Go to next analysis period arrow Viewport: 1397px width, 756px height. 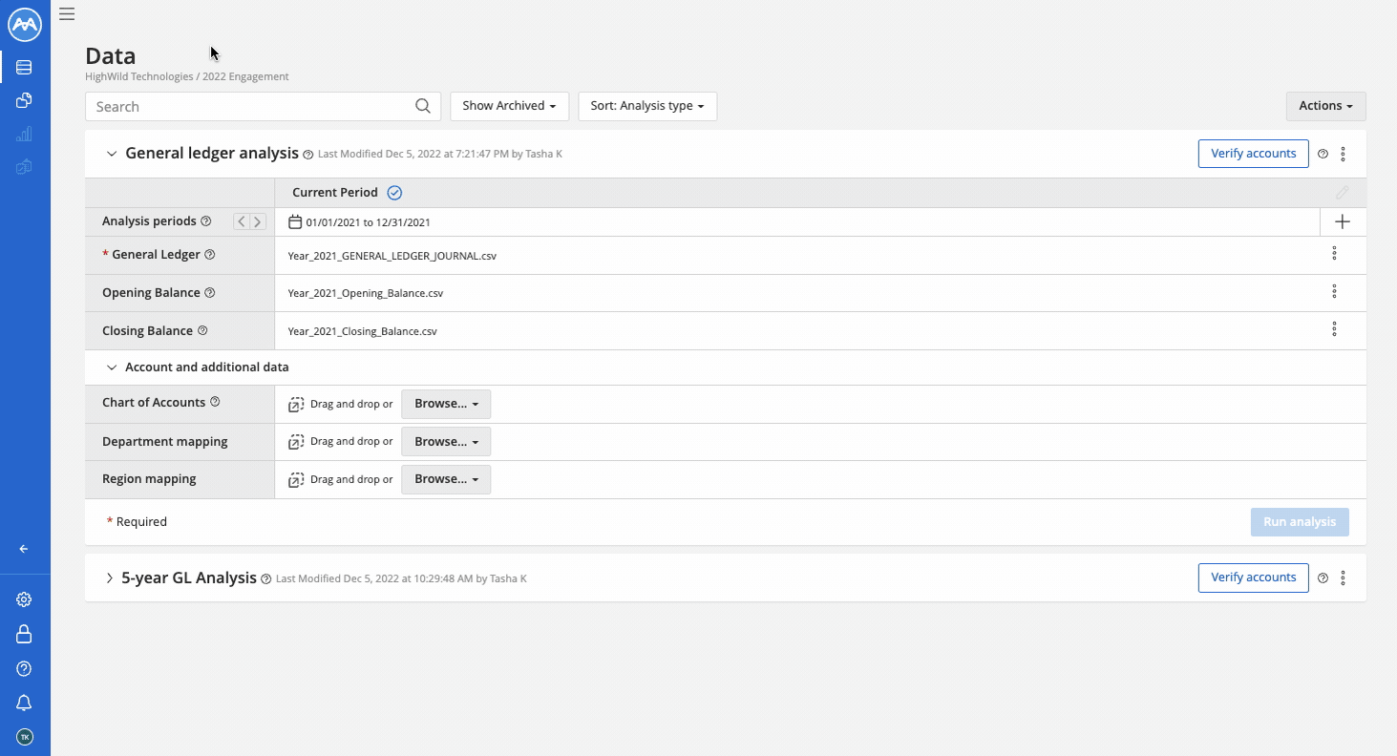coord(258,221)
